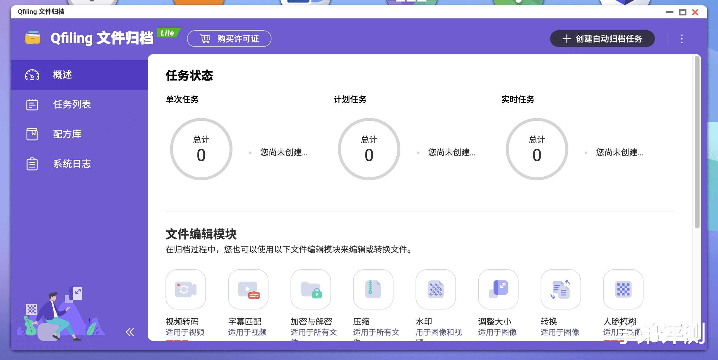
Task: Collapse the sidebar with double chevron
Action: click(130, 332)
